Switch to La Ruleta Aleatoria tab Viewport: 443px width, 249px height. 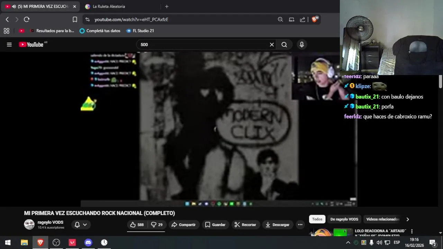pyautogui.click(x=109, y=7)
